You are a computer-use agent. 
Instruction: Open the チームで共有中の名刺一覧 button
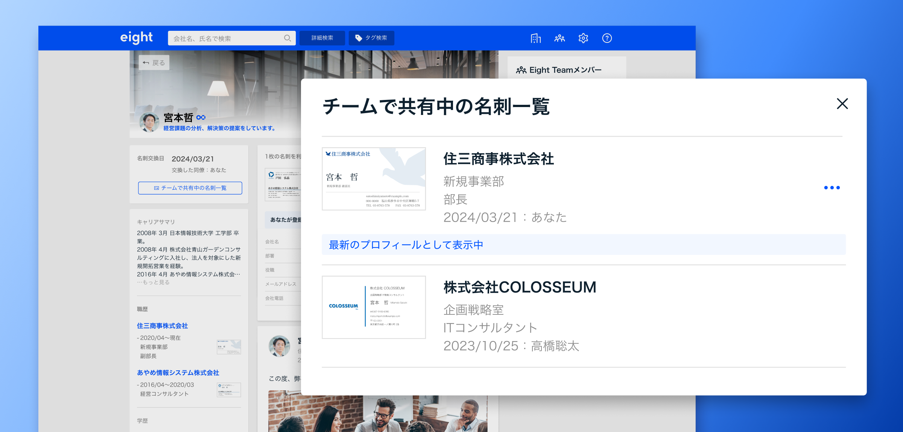[190, 188]
